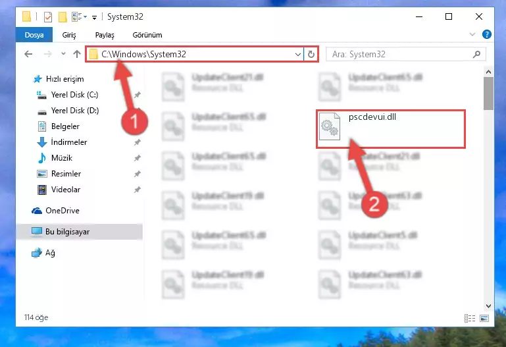The image size is (506, 347).
Task: Select Ağ in the navigation pane
Action: pos(43,253)
